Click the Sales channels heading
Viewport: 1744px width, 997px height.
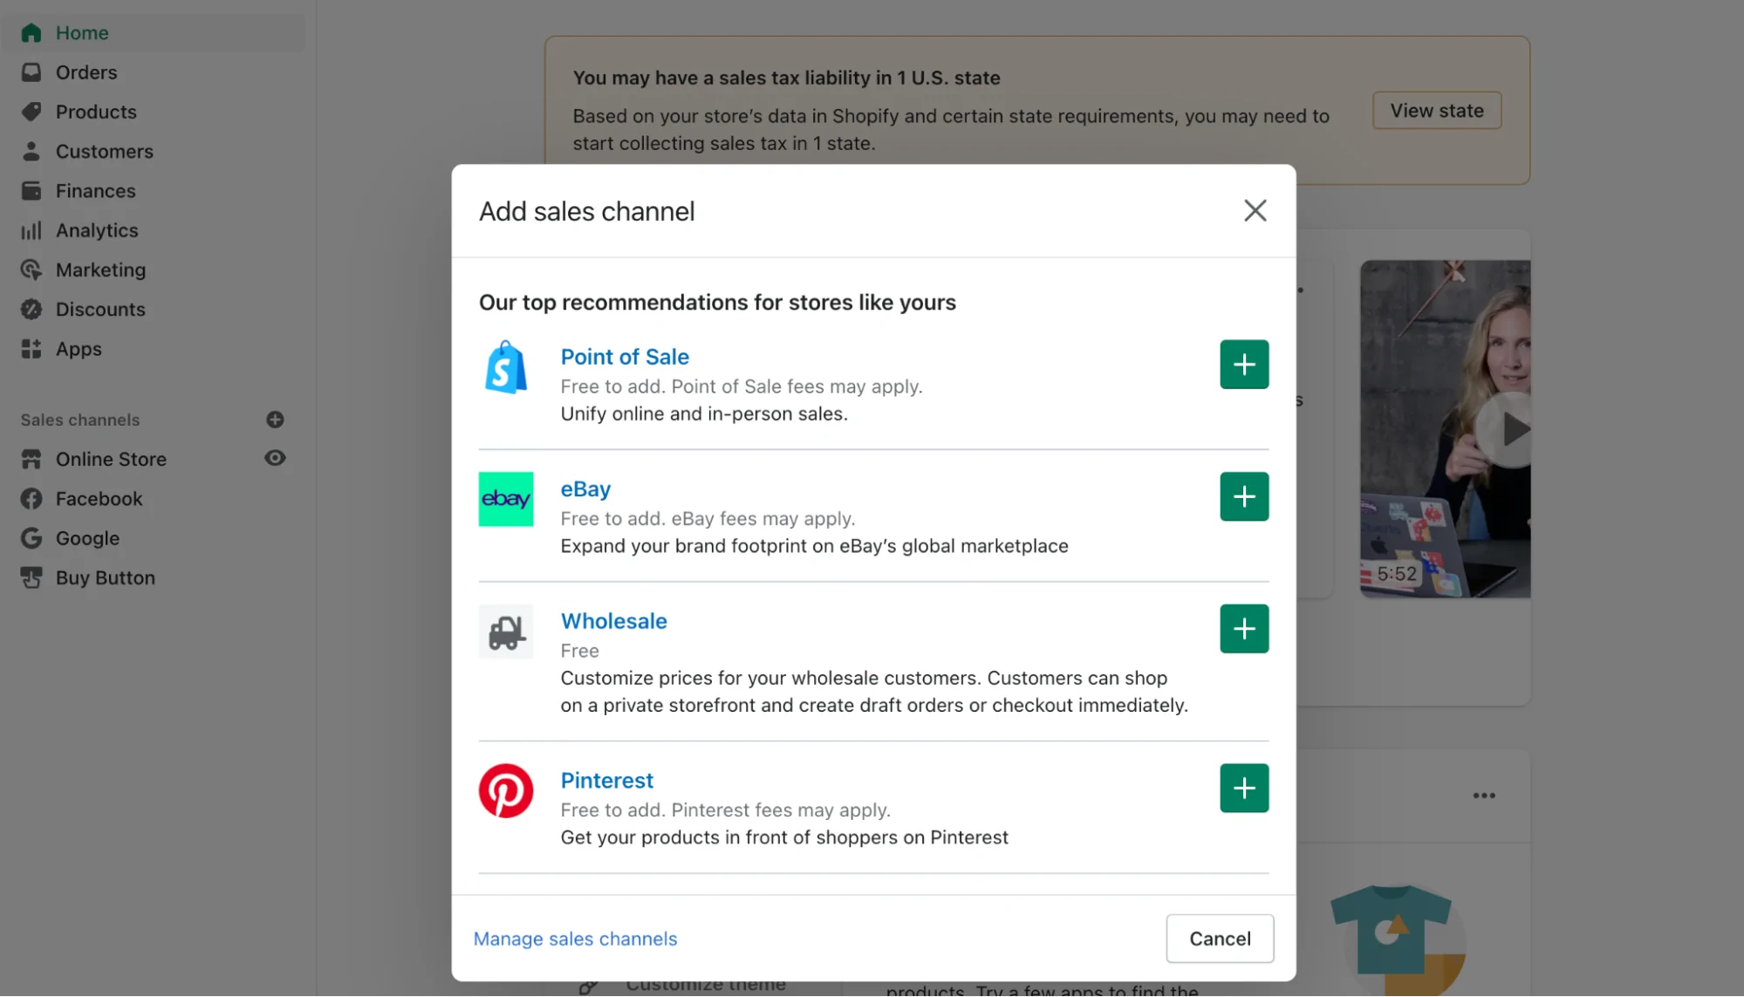[x=80, y=420]
